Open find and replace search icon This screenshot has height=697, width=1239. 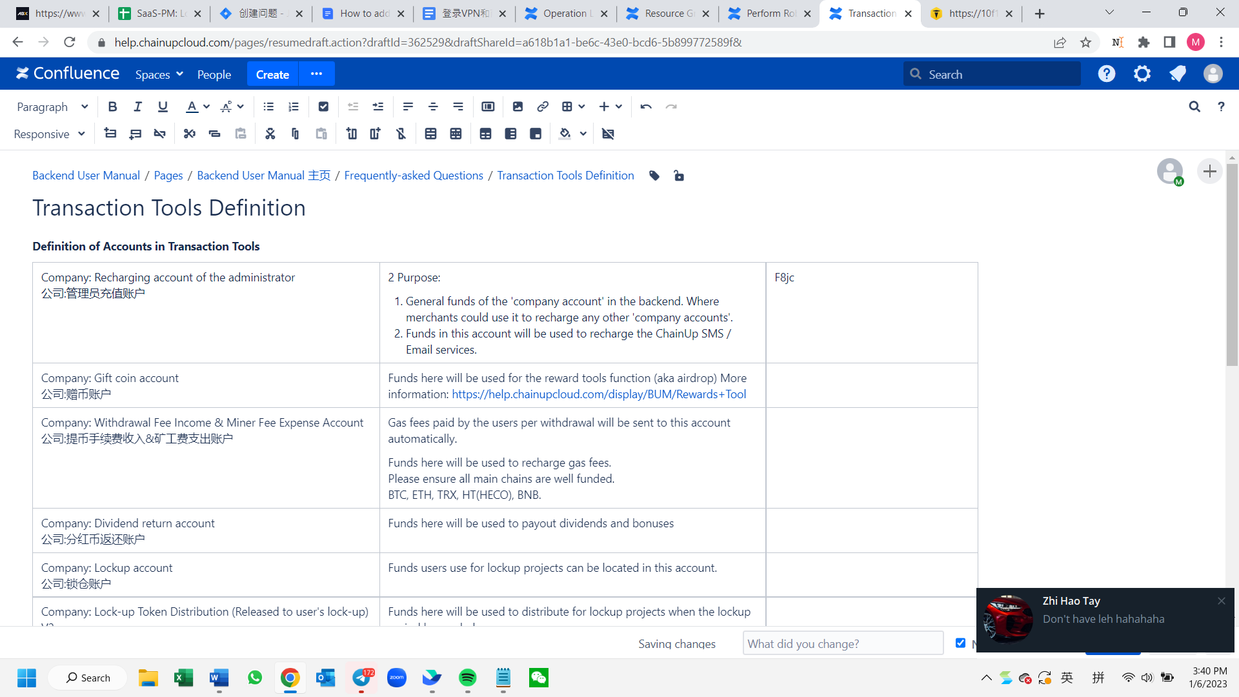coord(1194,106)
